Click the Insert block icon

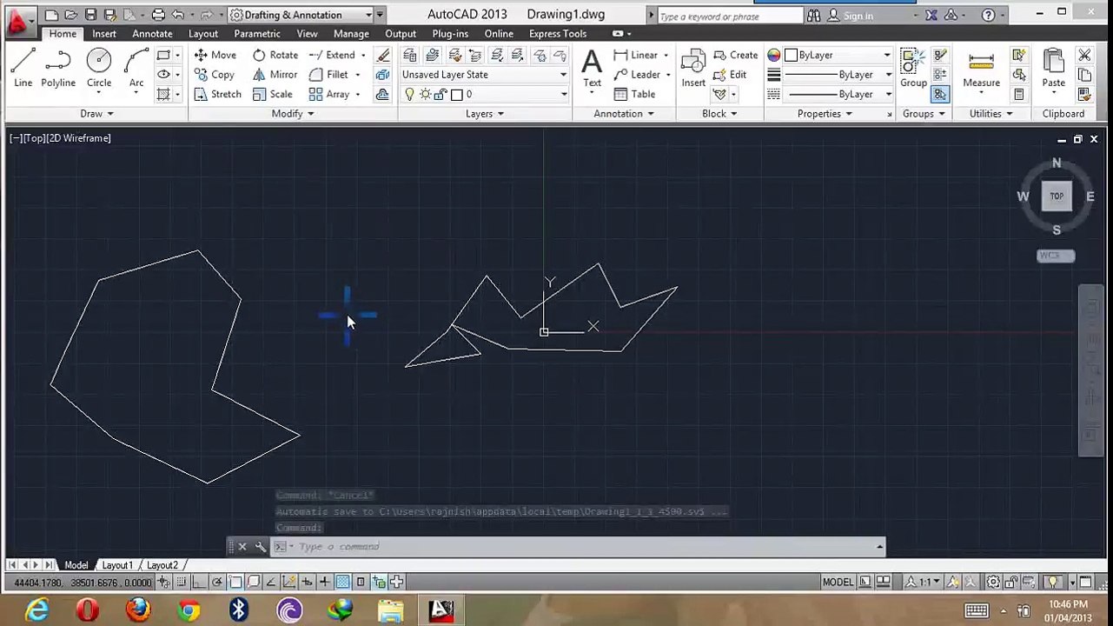(693, 68)
